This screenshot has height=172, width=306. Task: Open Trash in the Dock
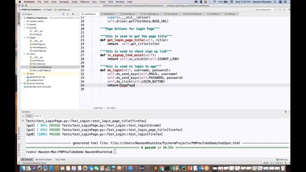(x=283, y=168)
